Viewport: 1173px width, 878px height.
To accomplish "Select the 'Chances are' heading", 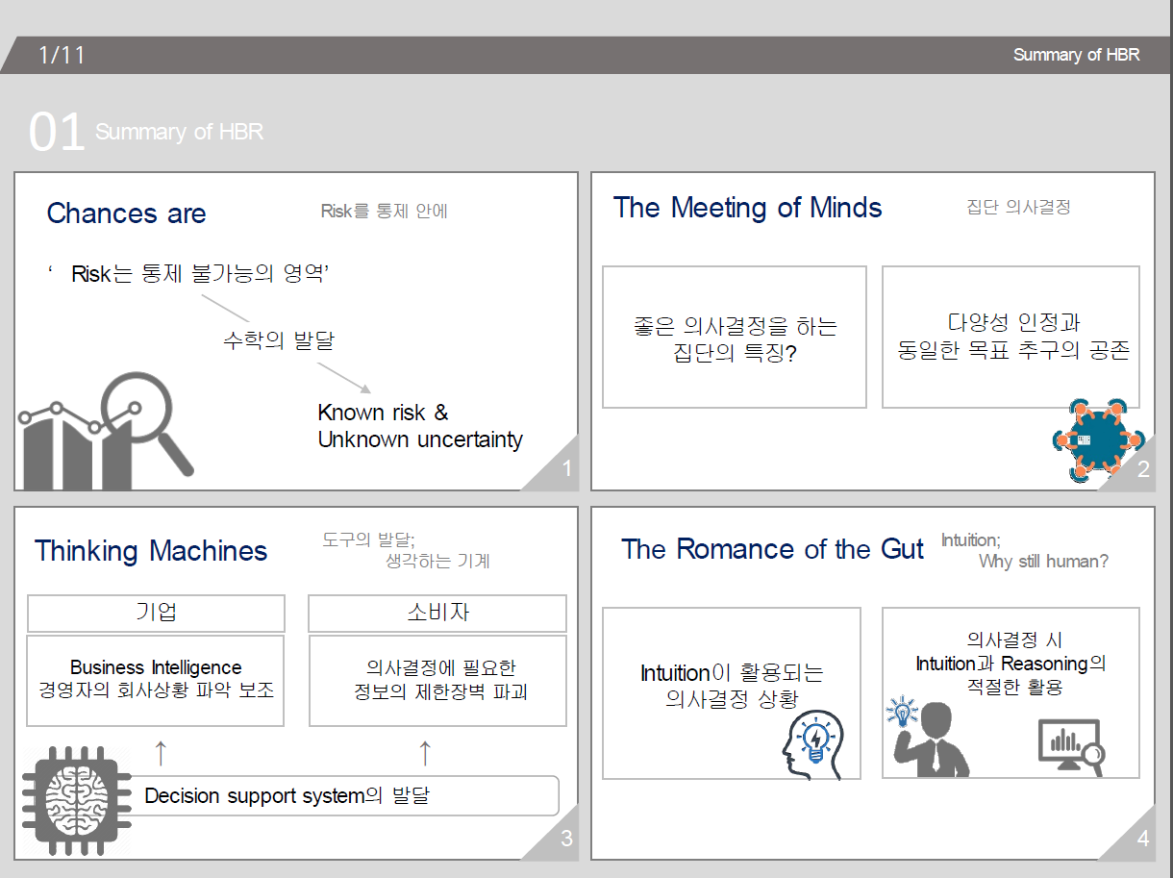I will coord(126,213).
